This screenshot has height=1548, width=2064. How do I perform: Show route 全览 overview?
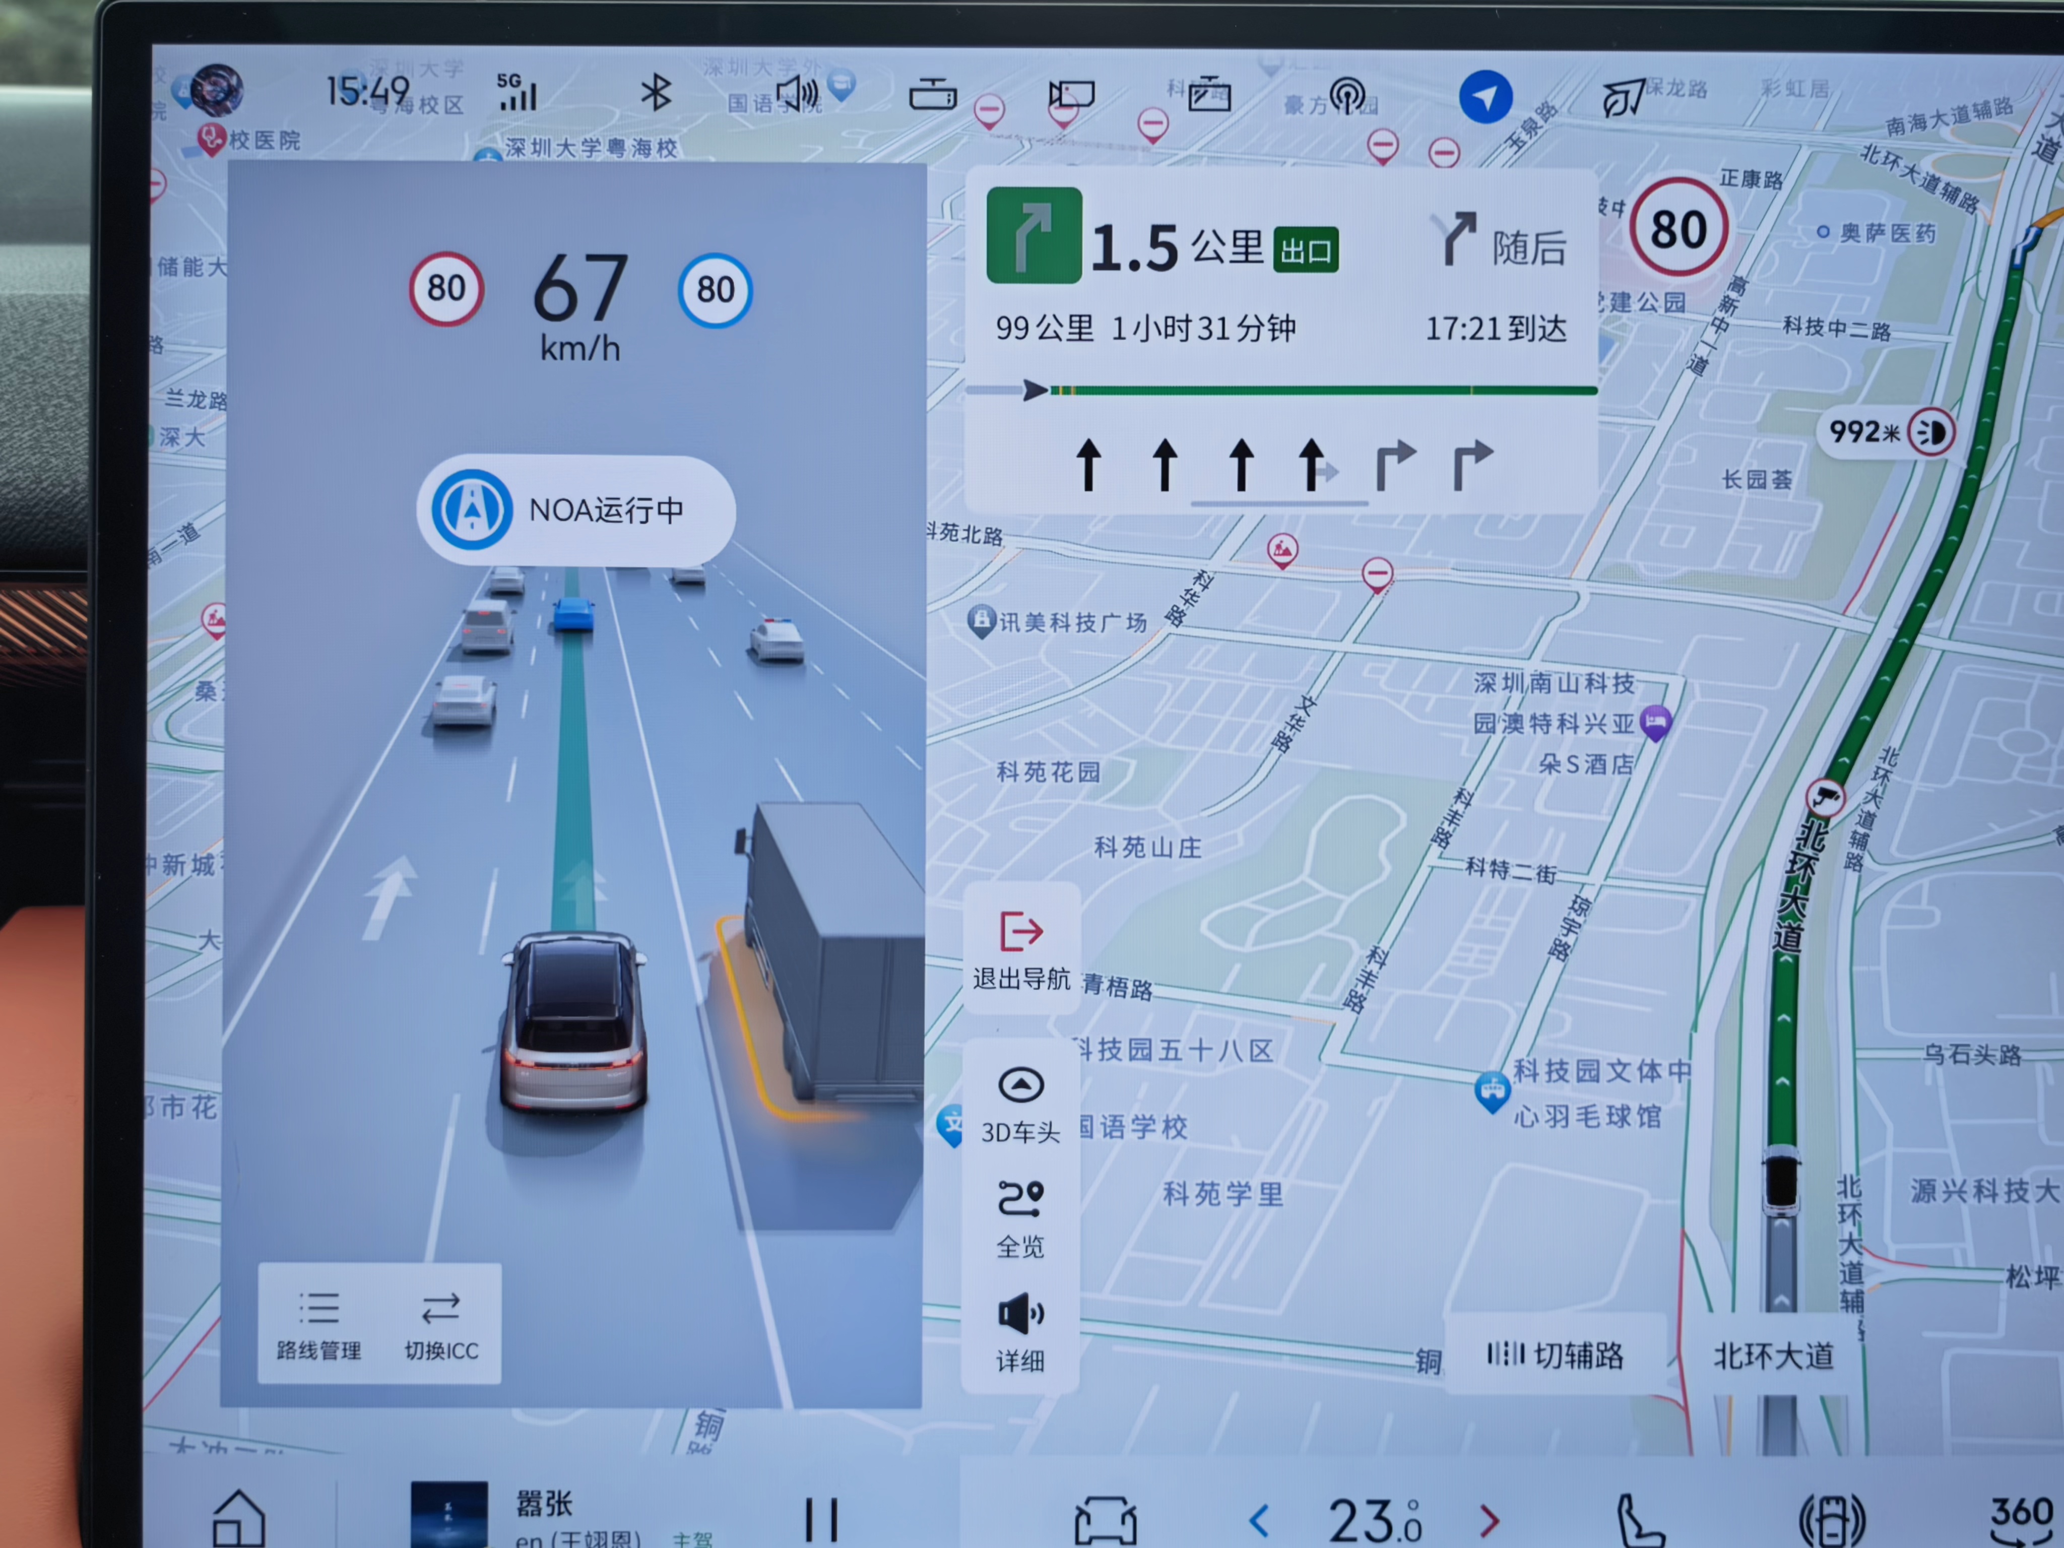1021,1218
